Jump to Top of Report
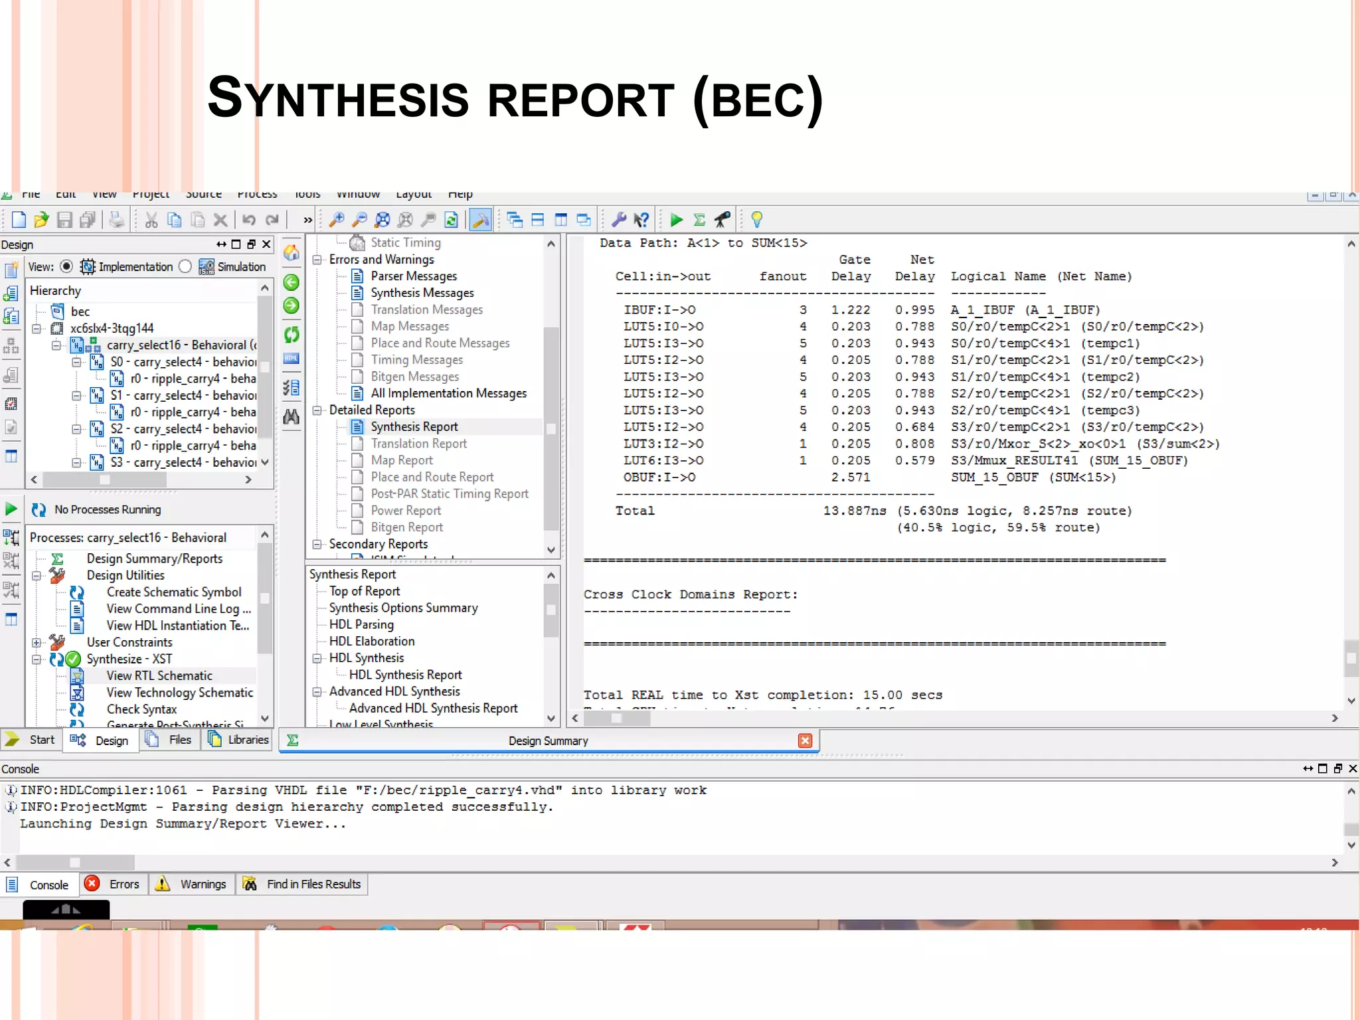This screenshot has width=1360, height=1020. pyautogui.click(x=365, y=591)
